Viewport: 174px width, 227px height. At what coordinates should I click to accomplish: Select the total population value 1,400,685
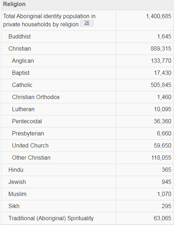click(159, 16)
